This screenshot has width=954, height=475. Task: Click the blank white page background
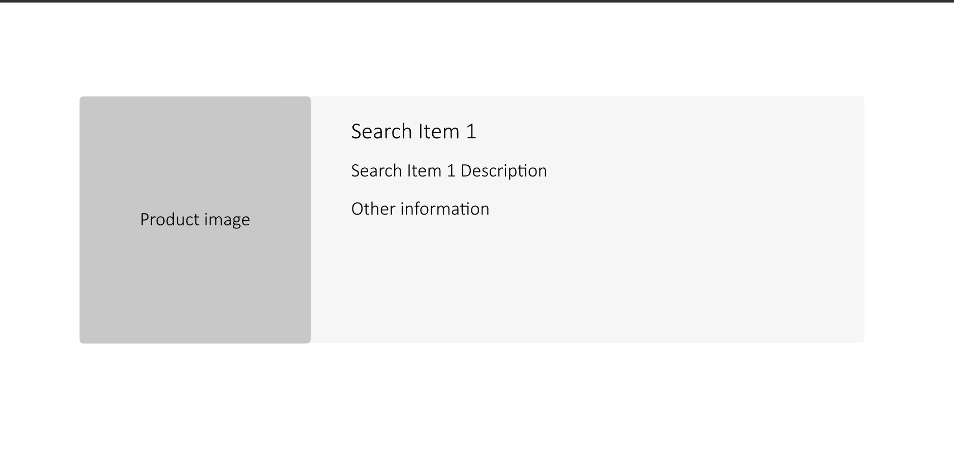[477, 407]
